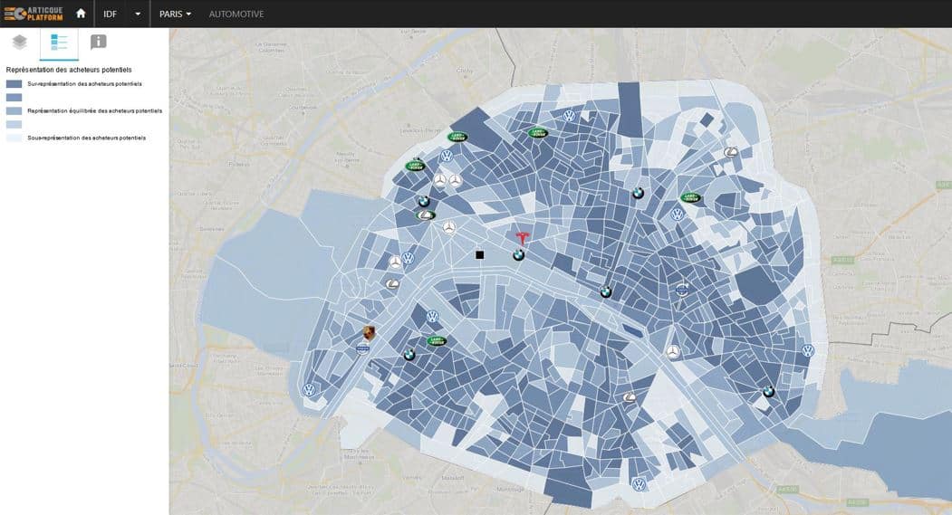Click 'Représentation des acheteurs potentiels' legend title
Image resolution: width=952 pixels, height=515 pixels.
[69, 70]
